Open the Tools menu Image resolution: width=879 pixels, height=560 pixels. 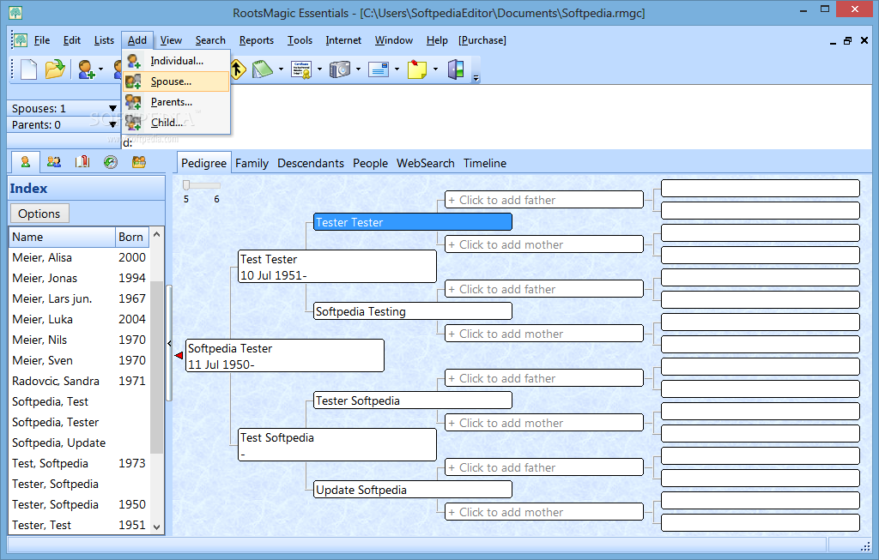click(x=300, y=40)
